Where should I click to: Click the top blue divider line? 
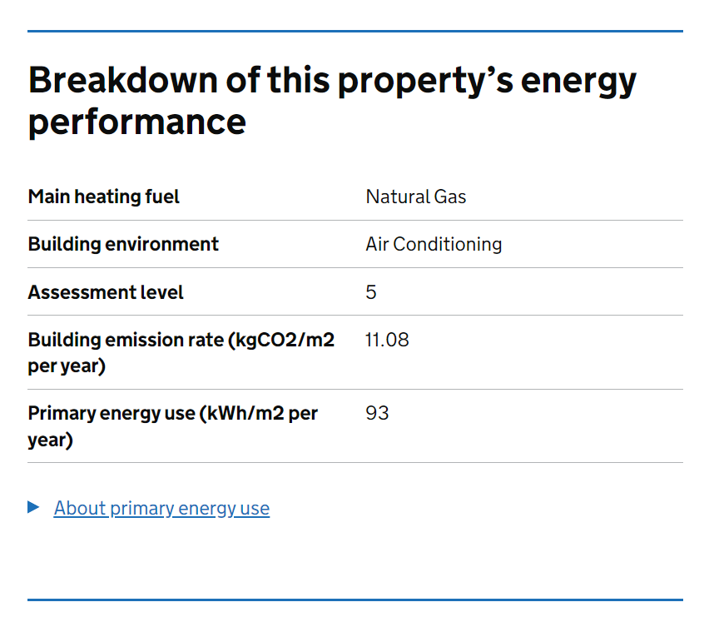(x=354, y=32)
